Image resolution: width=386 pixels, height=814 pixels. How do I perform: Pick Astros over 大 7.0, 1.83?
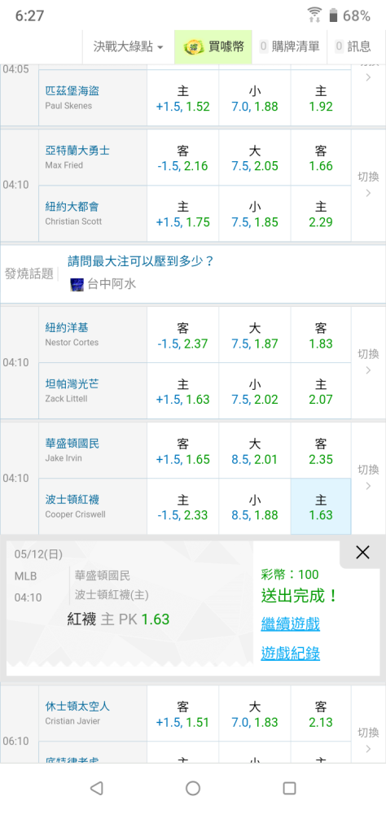255,714
